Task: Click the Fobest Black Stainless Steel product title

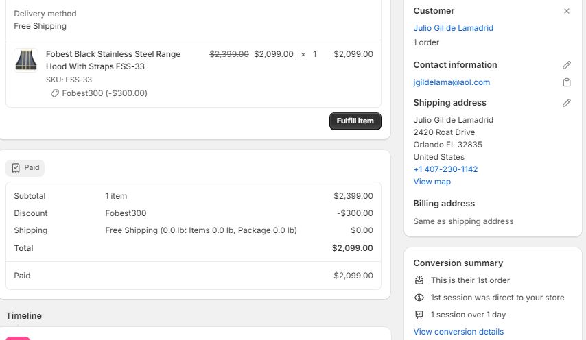Action: click(x=113, y=60)
